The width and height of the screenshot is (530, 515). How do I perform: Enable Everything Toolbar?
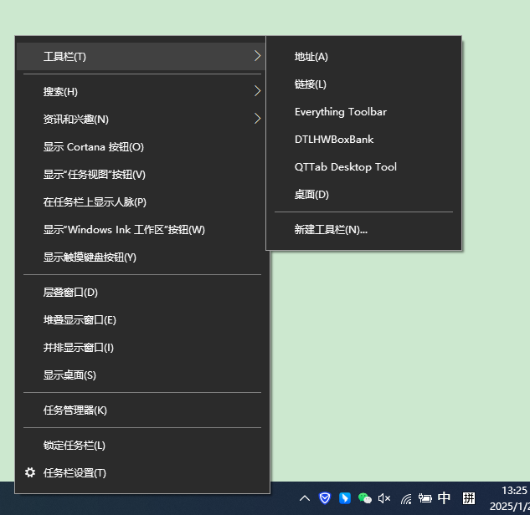click(363, 112)
